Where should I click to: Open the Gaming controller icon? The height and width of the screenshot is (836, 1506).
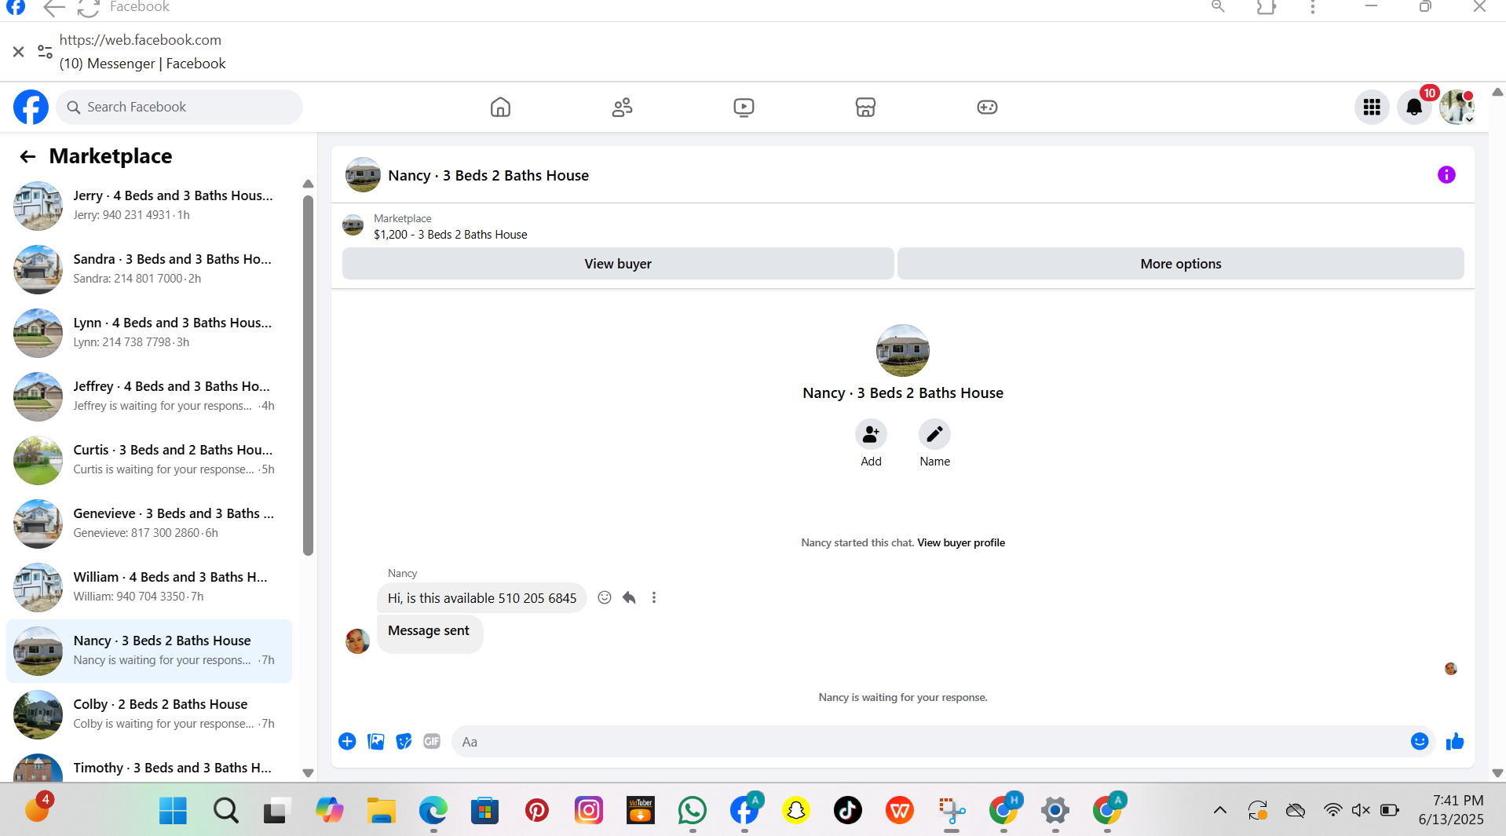987,107
